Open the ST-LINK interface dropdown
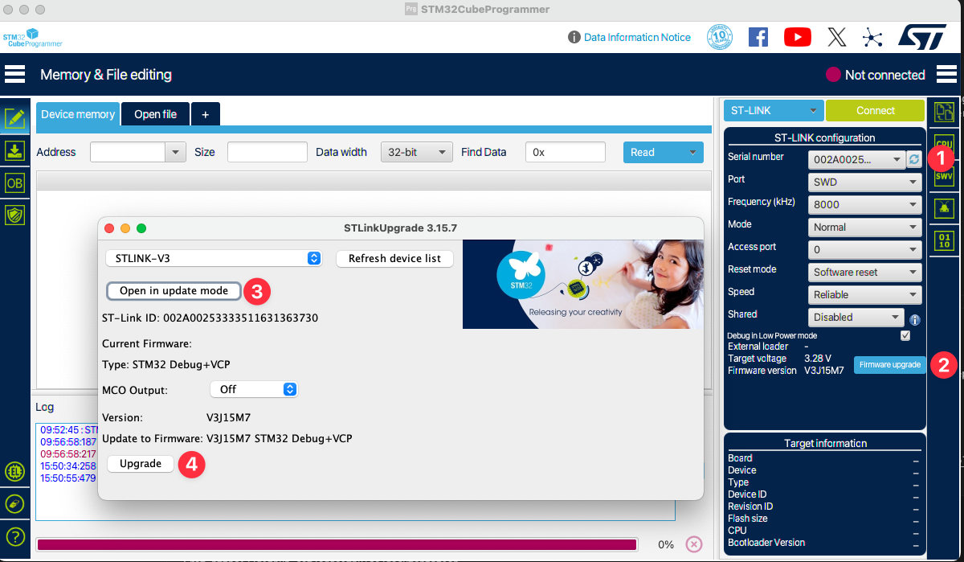The image size is (964, 562). [774, 110]
